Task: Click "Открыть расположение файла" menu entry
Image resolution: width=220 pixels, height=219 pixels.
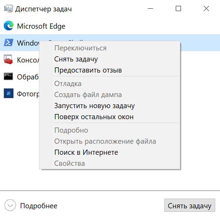Action: [x=105, y=141]
